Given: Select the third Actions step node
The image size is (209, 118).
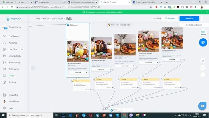Looking at the screenshot, I should click(128, 84).
